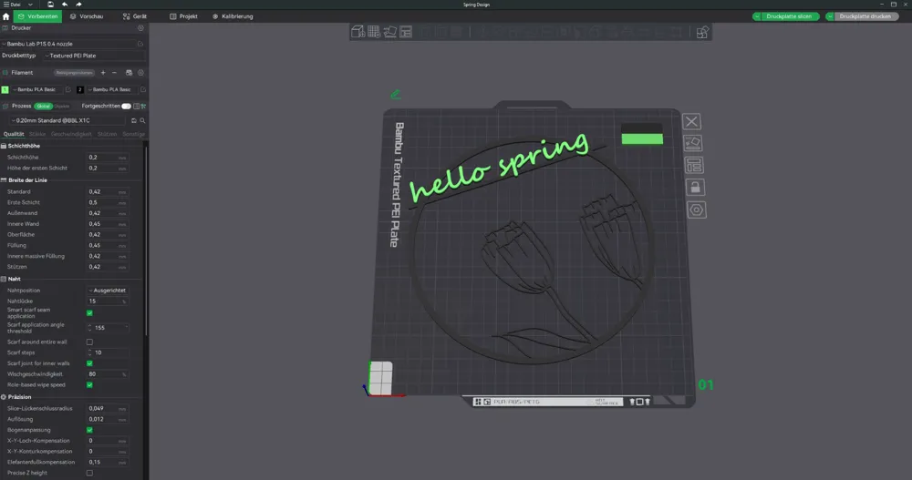Screen dimensions: 912x480
Task: Click the green filament 1 color swatch
Action: click(5, 89)
